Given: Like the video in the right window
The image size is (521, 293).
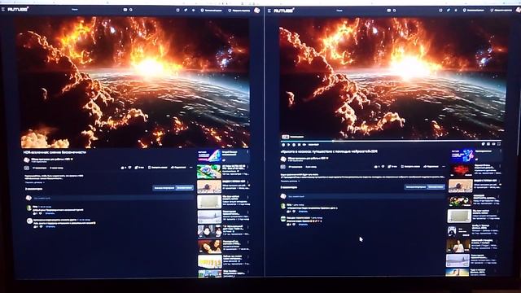Looking at the screenshot, I should tap(377, 166).
